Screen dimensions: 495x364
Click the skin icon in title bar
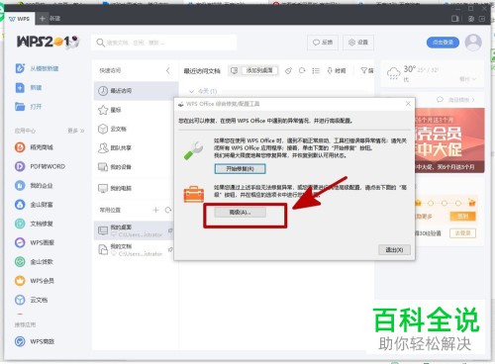471,19
